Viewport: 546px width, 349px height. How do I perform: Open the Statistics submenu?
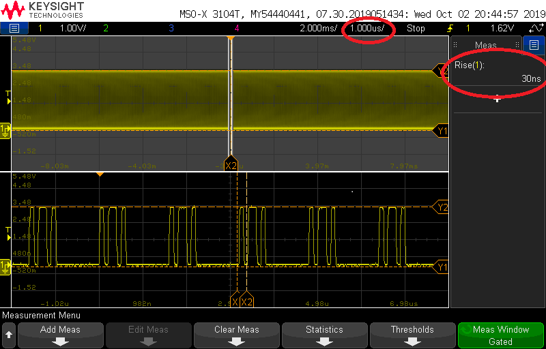coord(324,335)
